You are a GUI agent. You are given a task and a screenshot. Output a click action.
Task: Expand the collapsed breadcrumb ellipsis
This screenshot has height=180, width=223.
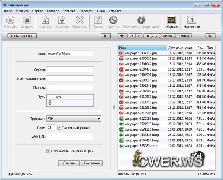coord(156,36)
